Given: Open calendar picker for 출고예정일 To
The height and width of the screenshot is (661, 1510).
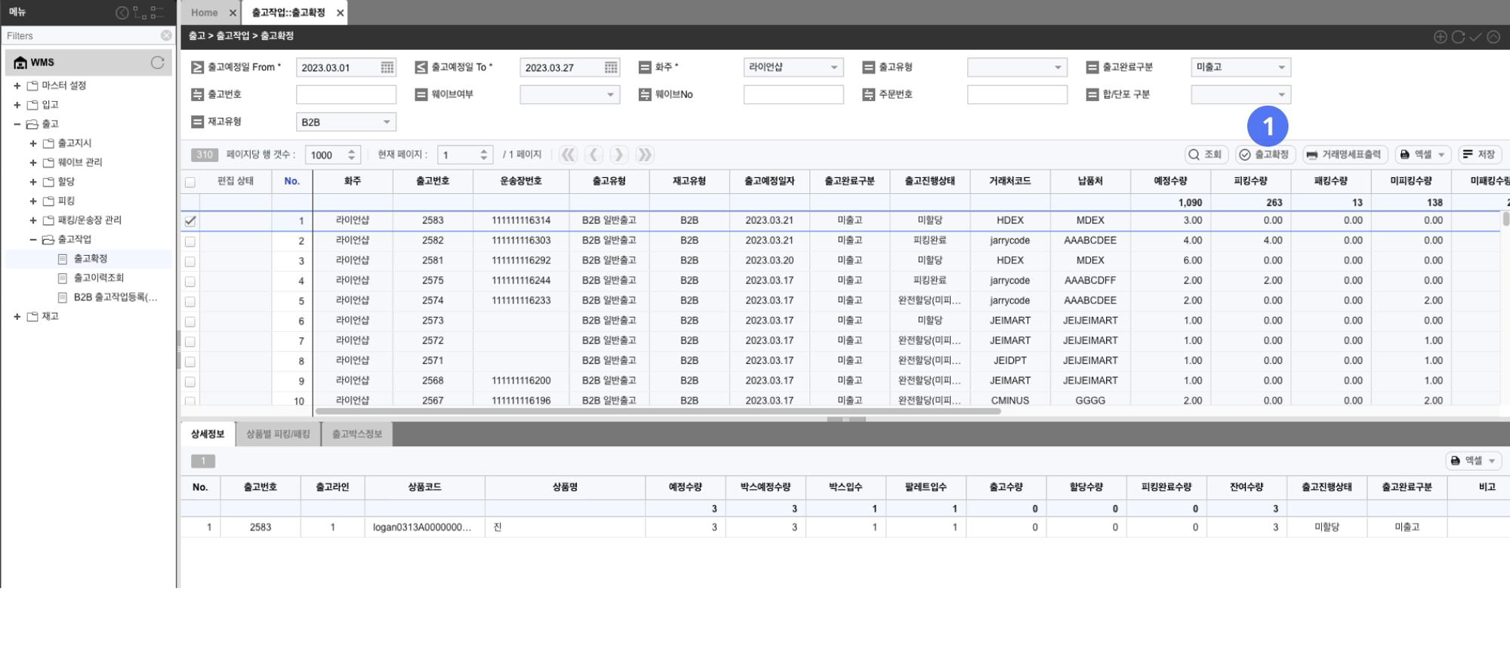Looking at the screenshot, I should [x=611, y=68].
